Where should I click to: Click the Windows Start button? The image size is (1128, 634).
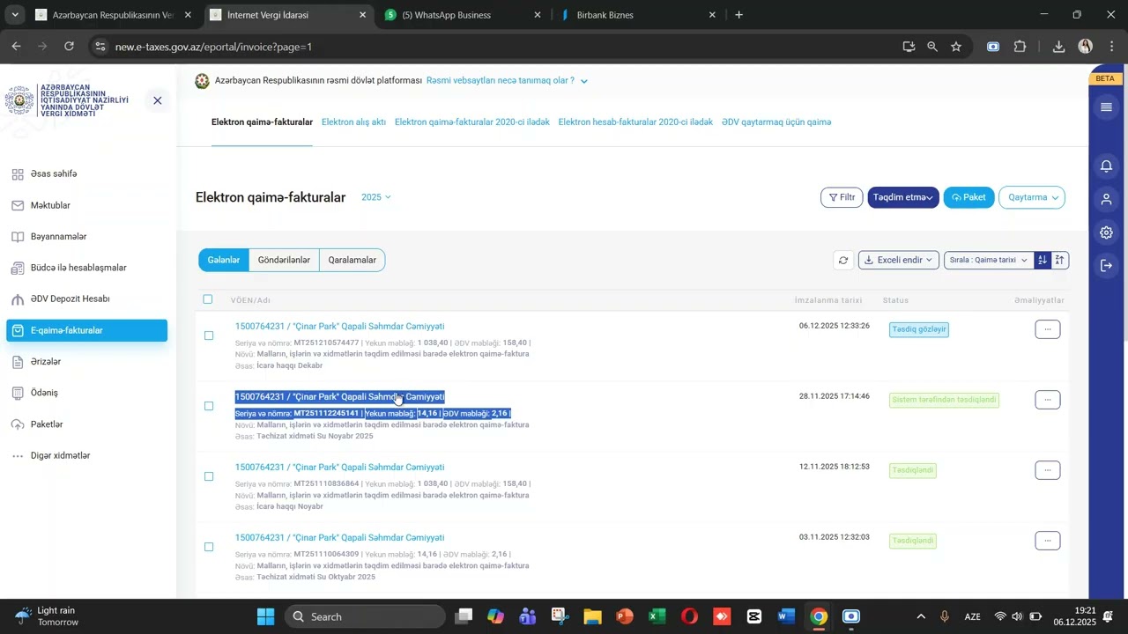click(265, 616)
